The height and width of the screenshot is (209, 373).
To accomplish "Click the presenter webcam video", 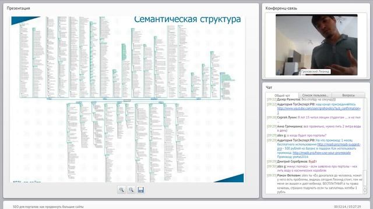I will [x=316, y=45].
